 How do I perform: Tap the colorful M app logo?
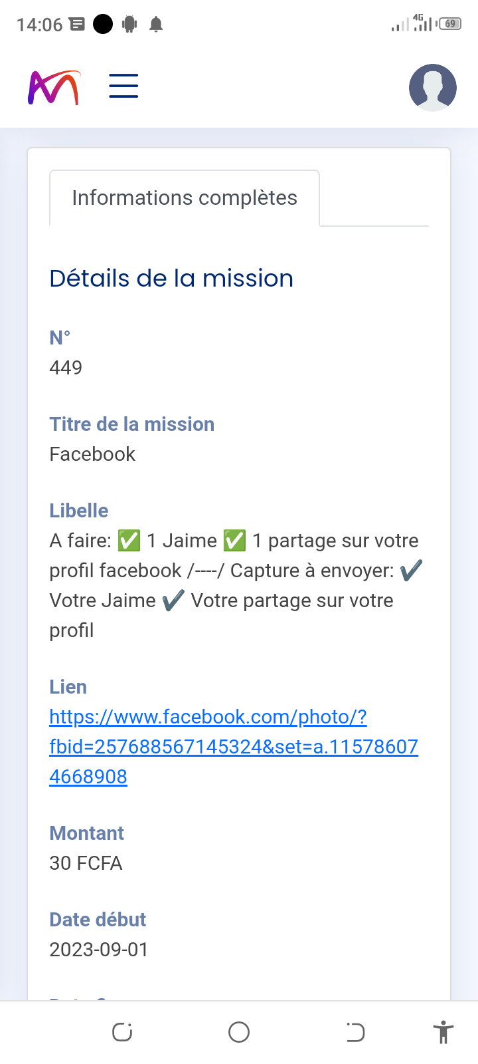[54, 88]
